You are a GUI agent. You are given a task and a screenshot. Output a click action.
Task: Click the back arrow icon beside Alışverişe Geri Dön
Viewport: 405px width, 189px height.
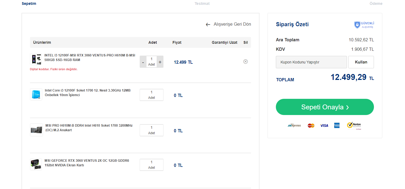pyautogui.click(x=208, y=25)
